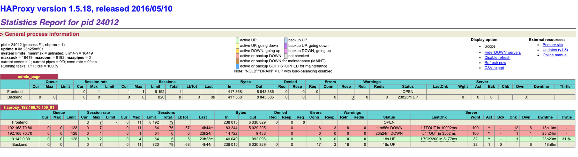
Task: Click the Statistics Report for pid 24012 heading
Action: (x=60, y=22)
